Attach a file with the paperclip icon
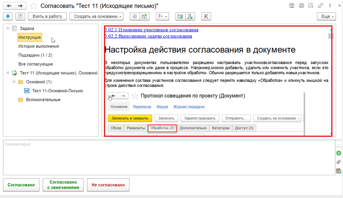The image size is (343, 198). click(339, 162)
